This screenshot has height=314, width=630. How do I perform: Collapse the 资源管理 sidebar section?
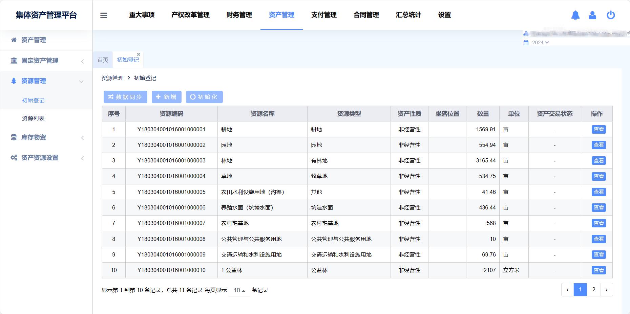[81, 81]
